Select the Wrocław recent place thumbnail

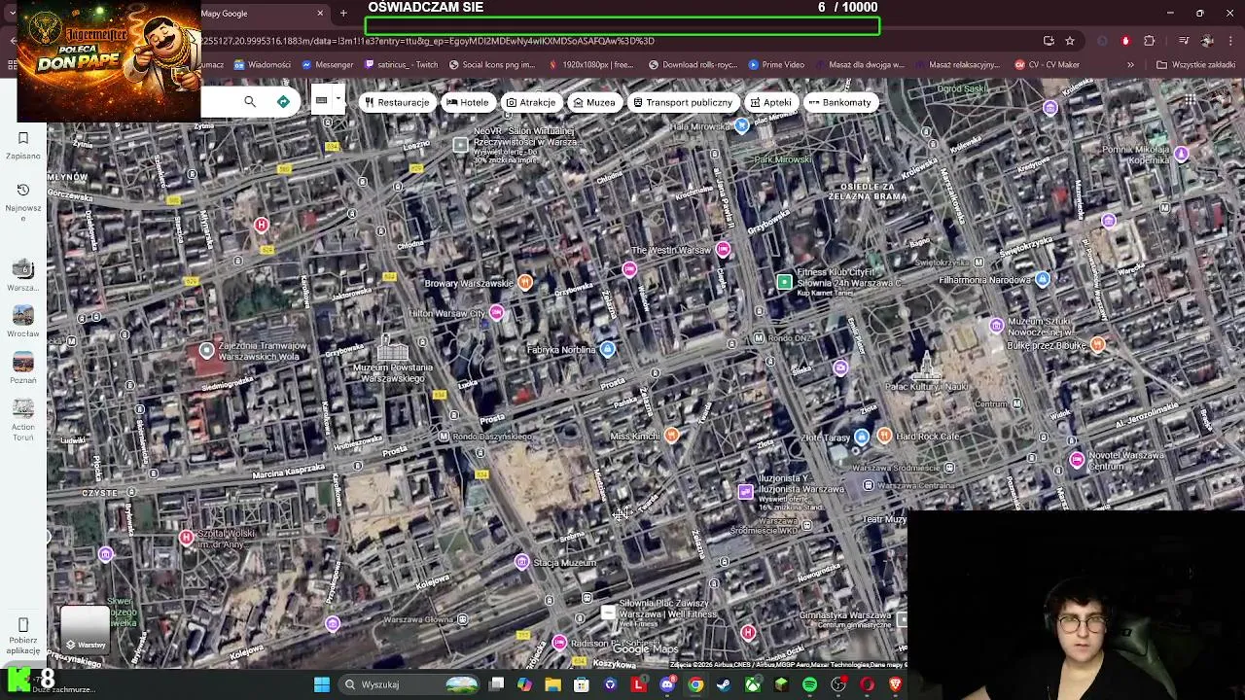[x=23, y=315]
